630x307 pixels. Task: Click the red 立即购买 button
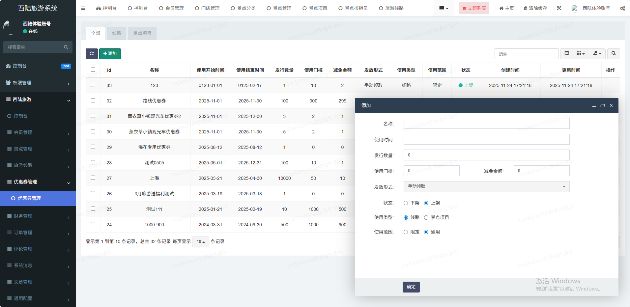click(474, 8)
